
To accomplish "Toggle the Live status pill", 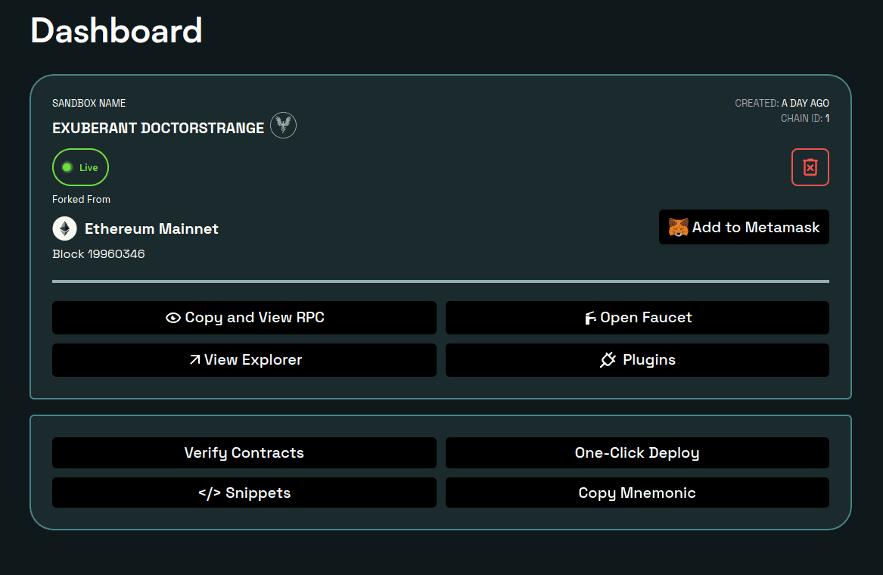I will click(x=80, y=167).
